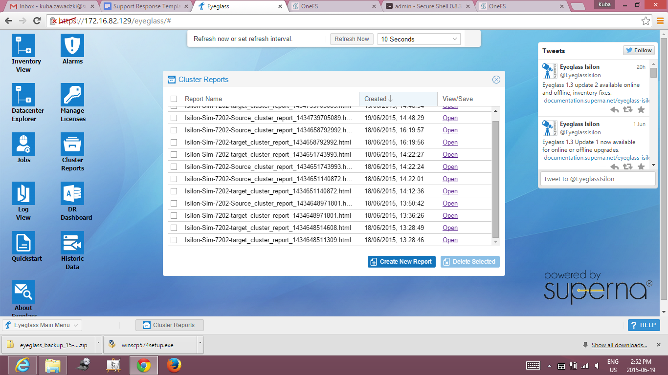Viewport: 668px width, 375px height.
Task: Sort reports by the Created column
Action: click(x=398, y=99)
